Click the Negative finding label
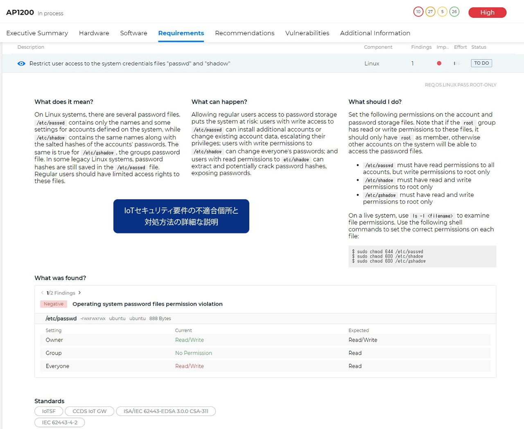Screen dimensions: 524x429 click(x=54, y=304)
